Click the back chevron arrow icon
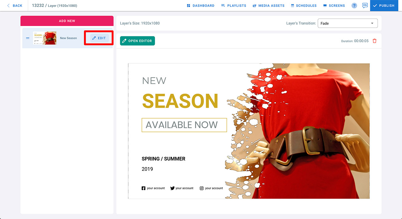Viewport: 402px width, 219px height. click(8, 6)
